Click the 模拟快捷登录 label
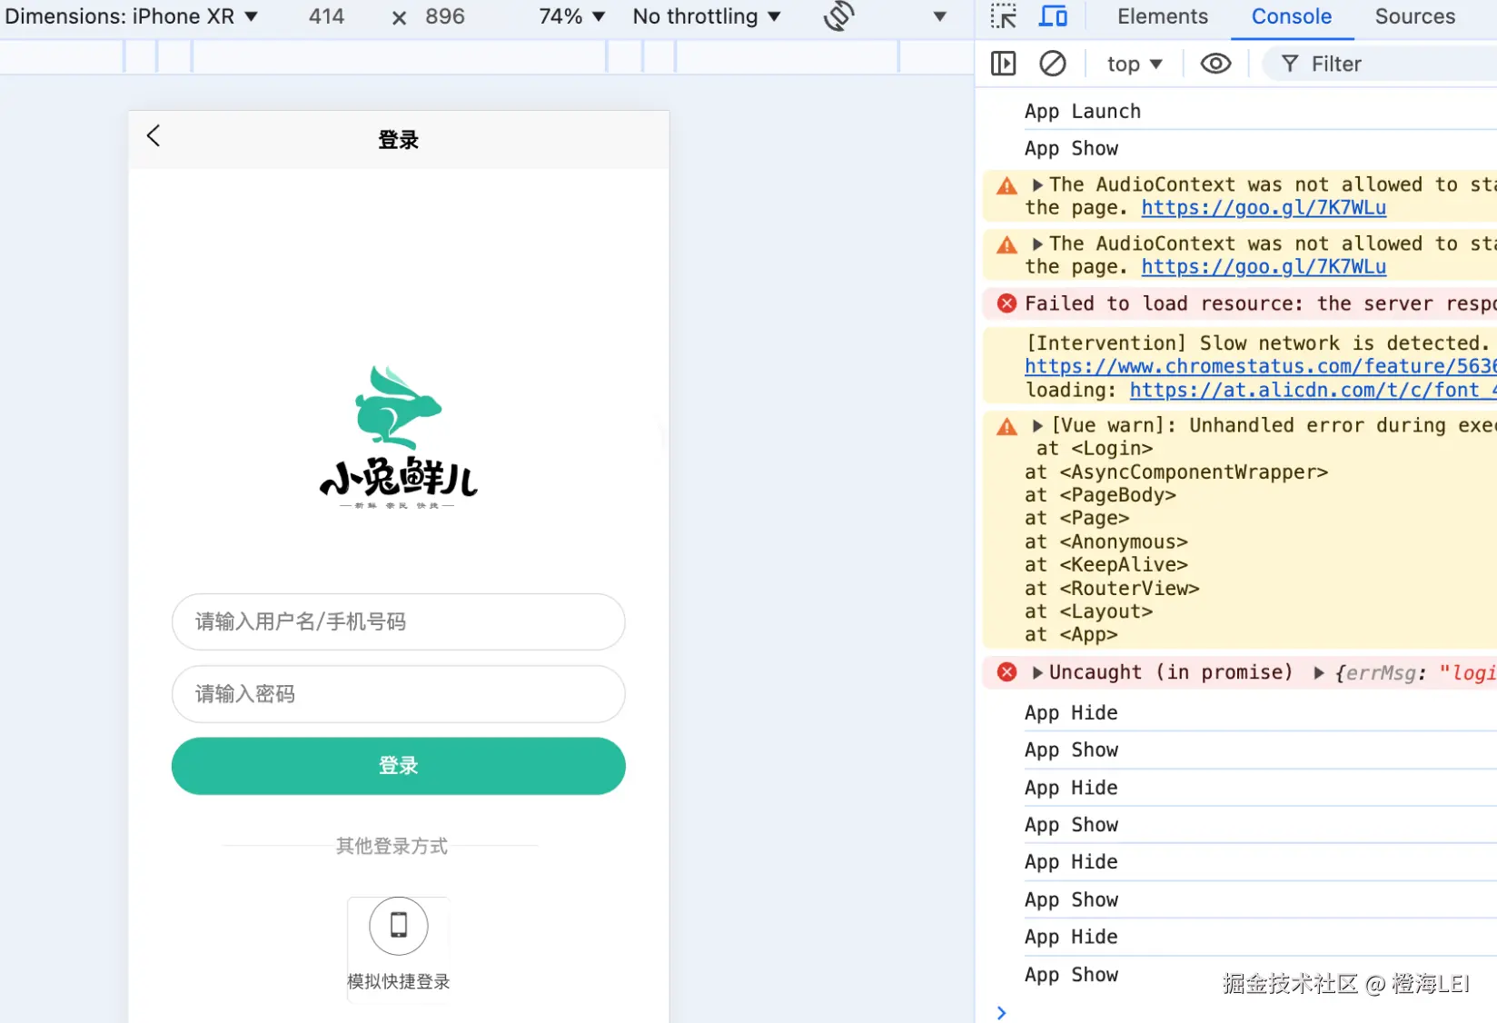 point(399,981)
